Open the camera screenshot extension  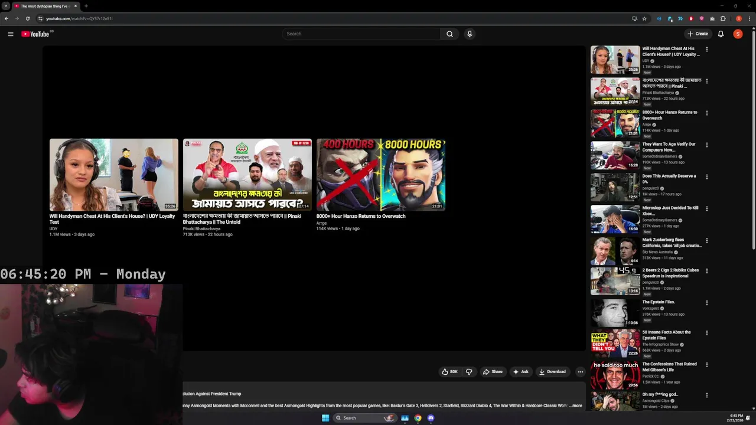[712, 18]
